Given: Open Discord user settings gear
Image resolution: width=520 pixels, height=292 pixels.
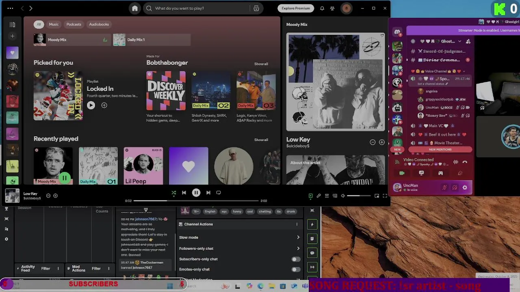Looking at the screenshot, I should [x=465, y=187].
